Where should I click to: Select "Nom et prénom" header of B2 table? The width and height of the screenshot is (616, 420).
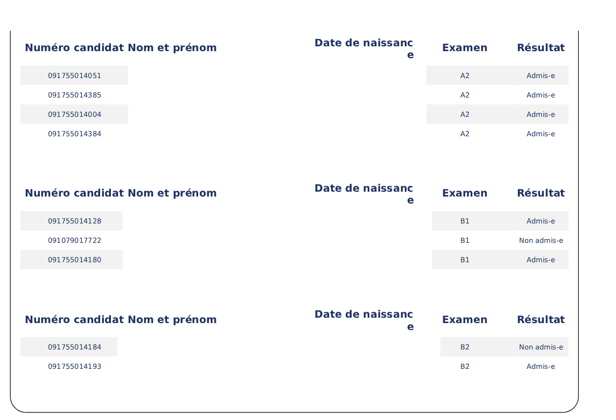click(172, 320)
